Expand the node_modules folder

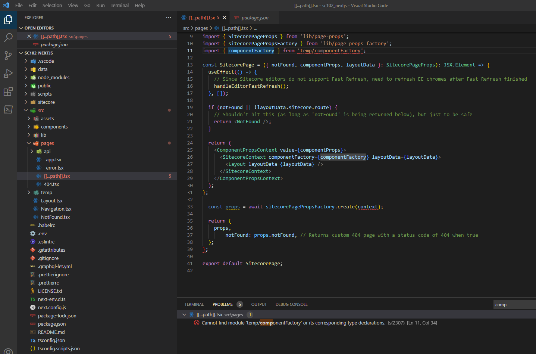click(97, 77)
